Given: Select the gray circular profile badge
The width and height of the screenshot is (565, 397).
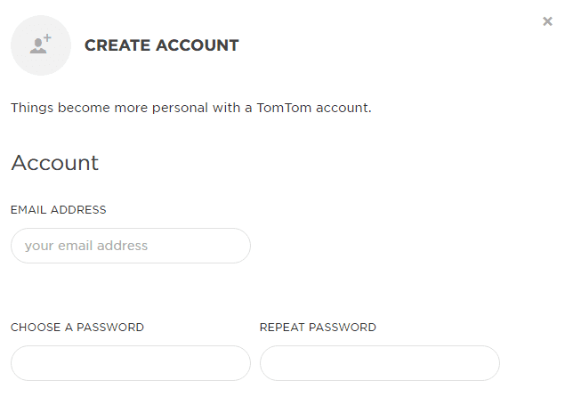Looking at the screenshot, I should [x=41, y=45].
